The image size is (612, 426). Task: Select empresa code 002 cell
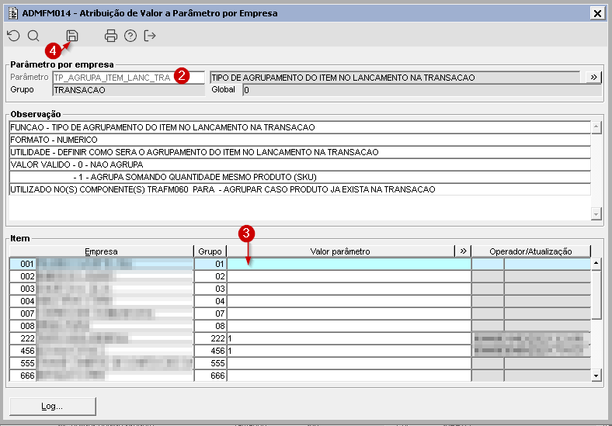[23, 276]
